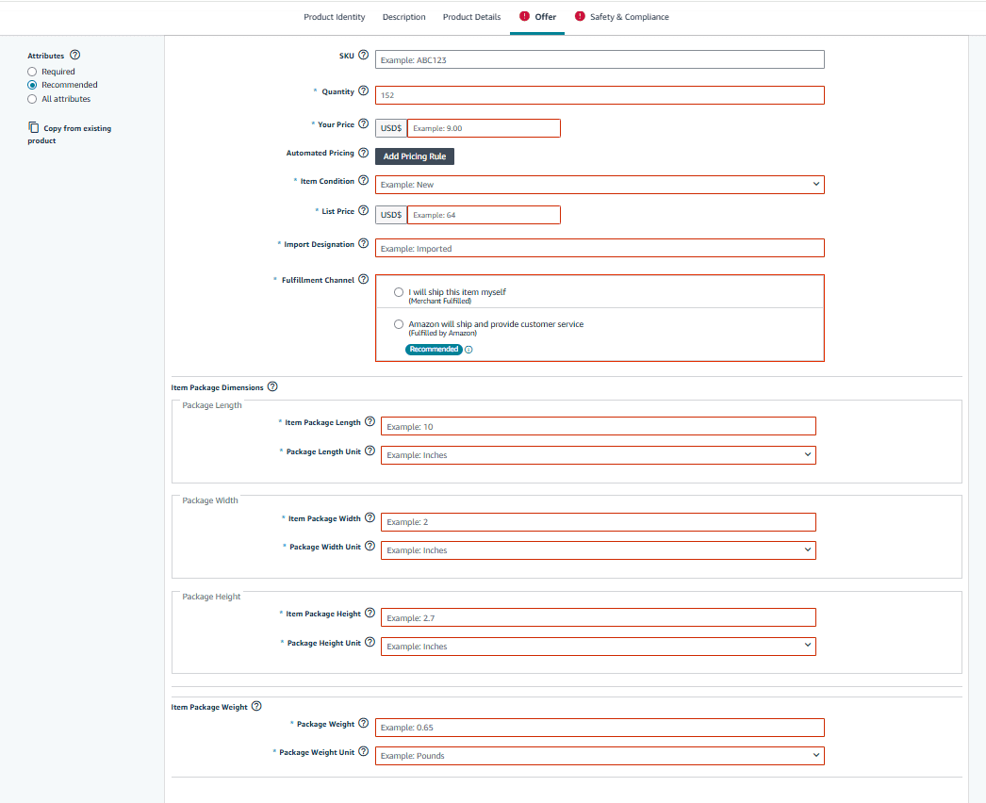
Task: Choose I will ship this item myself
Action: tap(399, 292)
